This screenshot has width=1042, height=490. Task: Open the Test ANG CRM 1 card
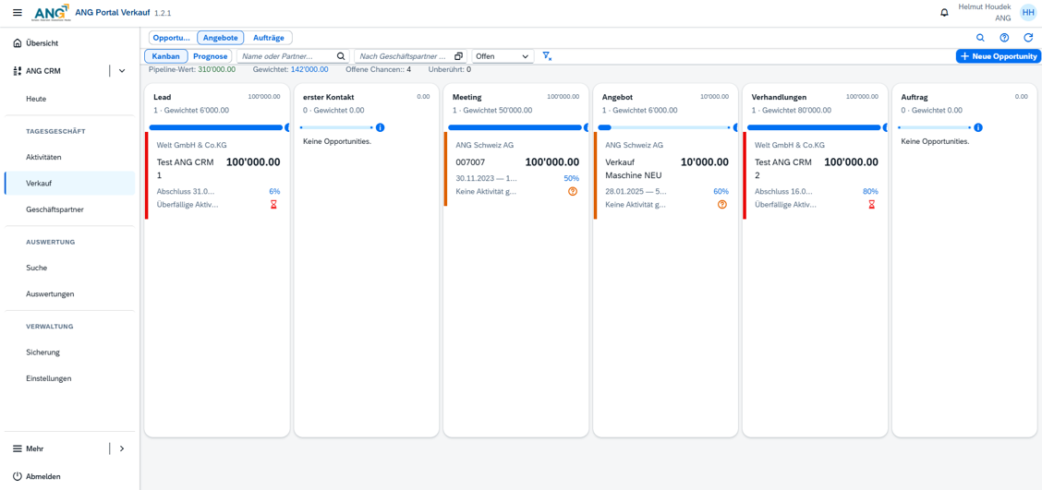[x=217, y=175]
